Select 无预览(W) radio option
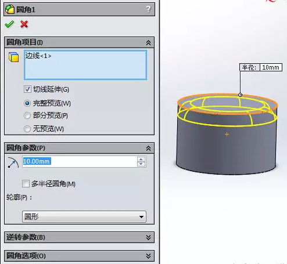The height and width of the screenshot is (264, 287). [x=27, y=129]
